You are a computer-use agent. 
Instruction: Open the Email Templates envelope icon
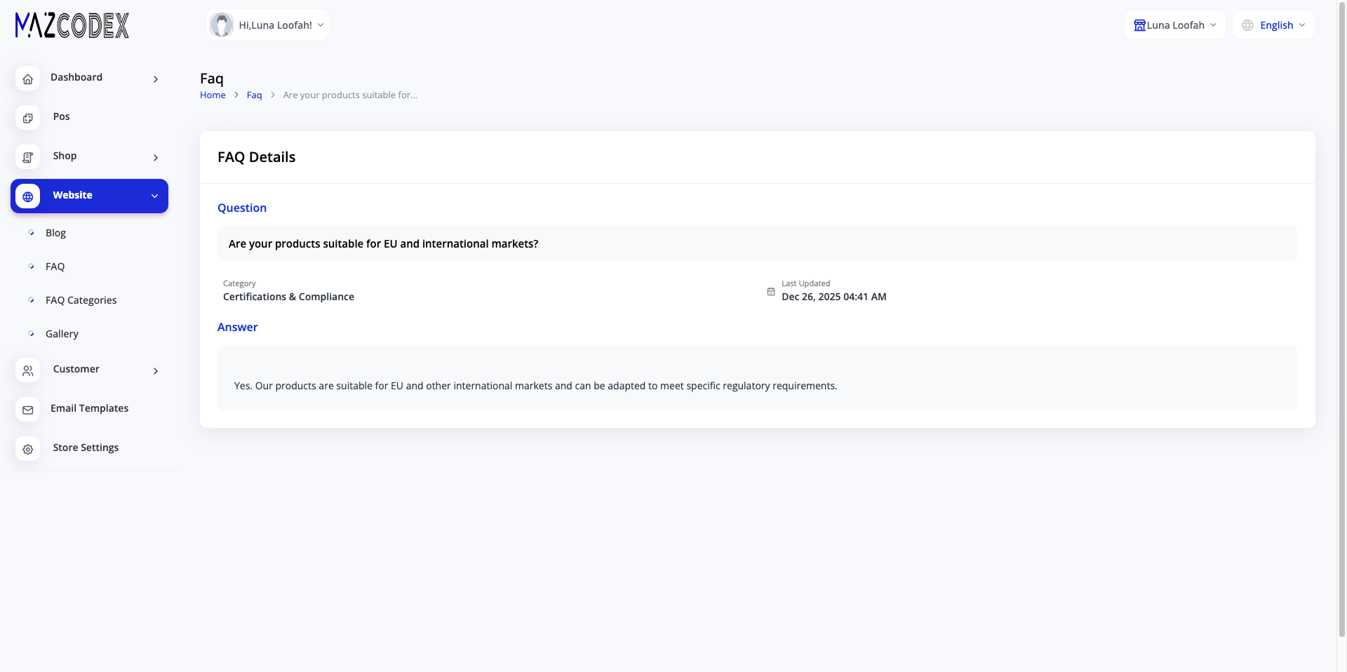click(x=27, y=410)
